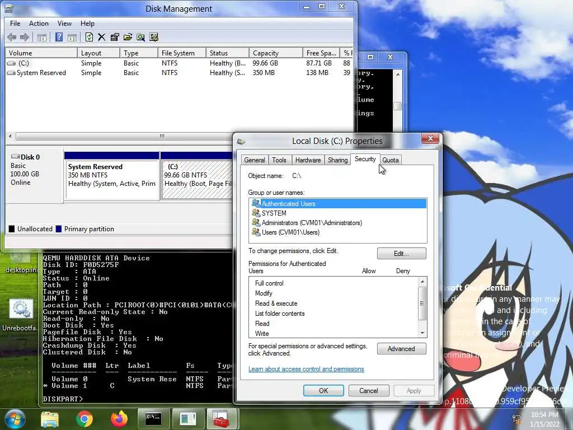
Task: Close the Local Disk (C:) Properties dialog
Action: click(430, 138)
